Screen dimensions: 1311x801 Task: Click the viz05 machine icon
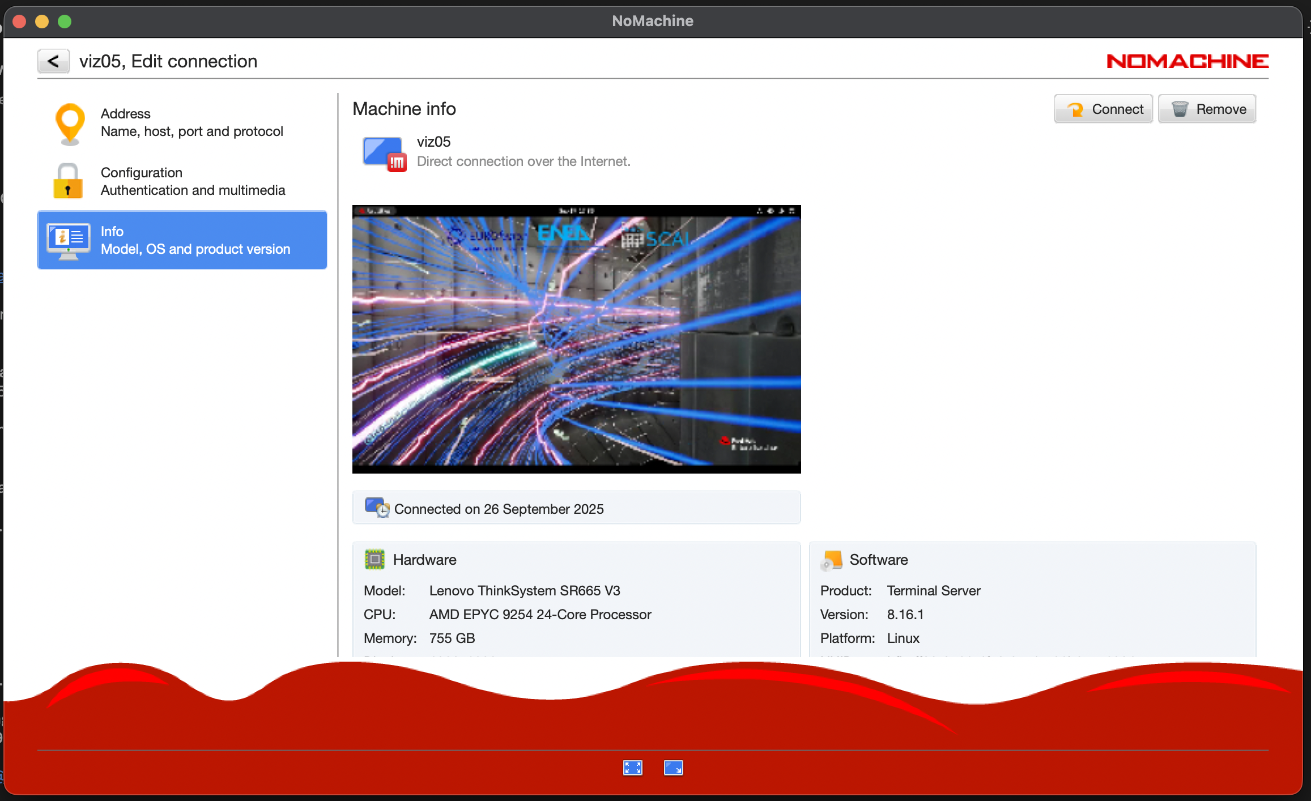(384, 153)
